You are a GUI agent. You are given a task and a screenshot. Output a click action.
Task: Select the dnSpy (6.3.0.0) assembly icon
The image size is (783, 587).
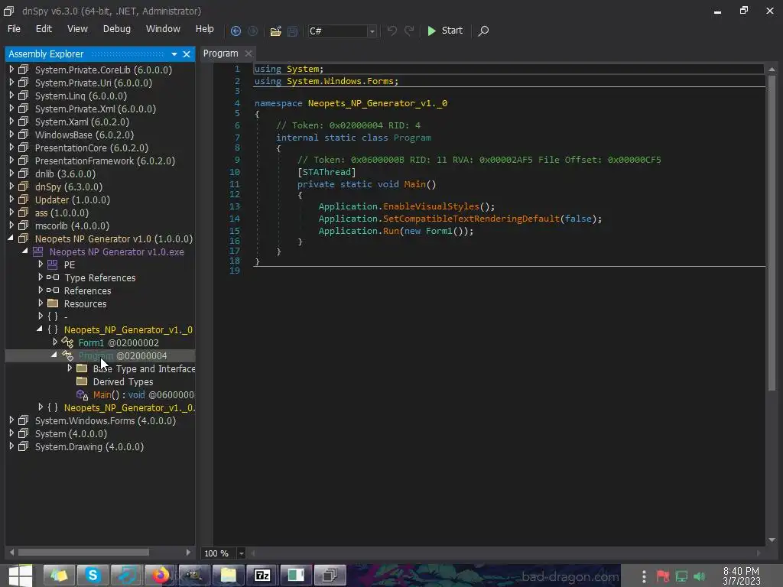(x=23, y=186)
